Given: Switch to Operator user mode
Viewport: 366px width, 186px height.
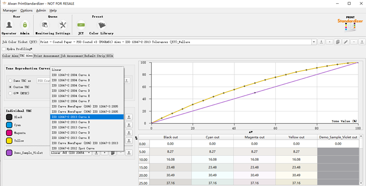Looking at the screenshot, I should coord(9,25).
